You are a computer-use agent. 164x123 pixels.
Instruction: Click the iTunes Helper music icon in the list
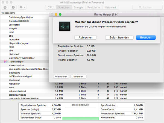(x=6, y=61)
